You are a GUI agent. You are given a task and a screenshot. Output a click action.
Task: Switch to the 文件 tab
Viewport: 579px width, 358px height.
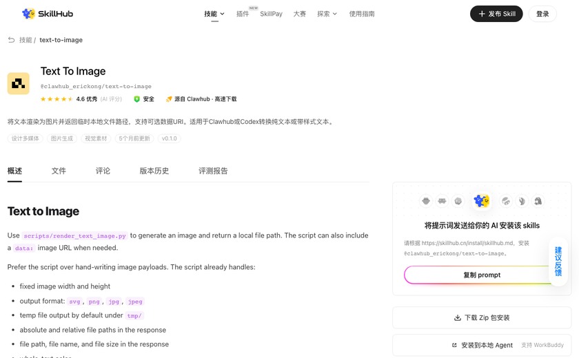tap(59, 171)
